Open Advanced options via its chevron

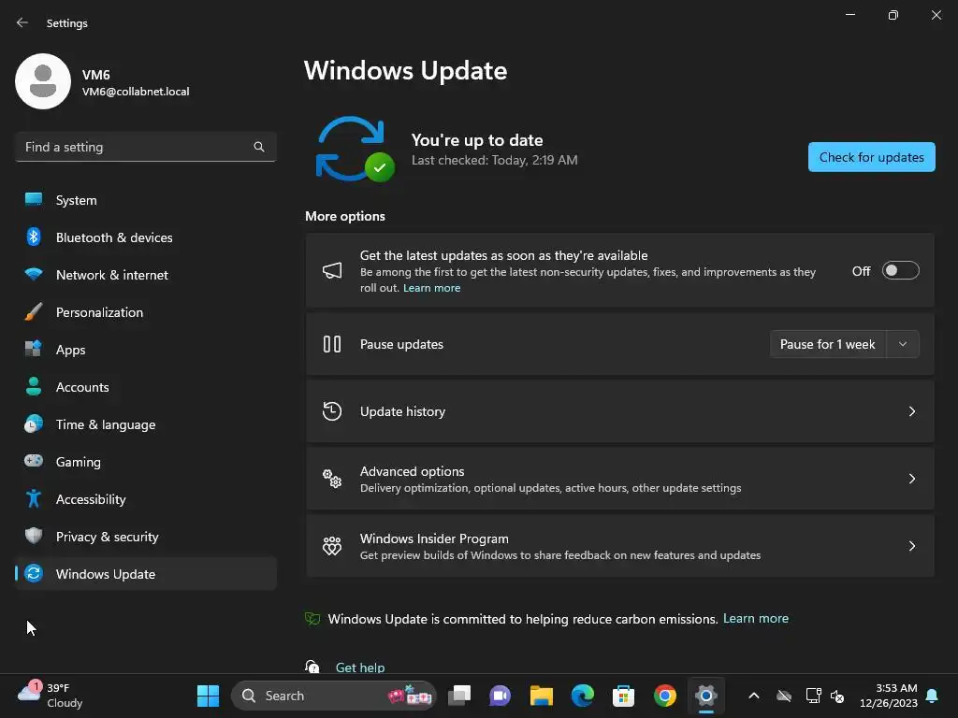912,479
